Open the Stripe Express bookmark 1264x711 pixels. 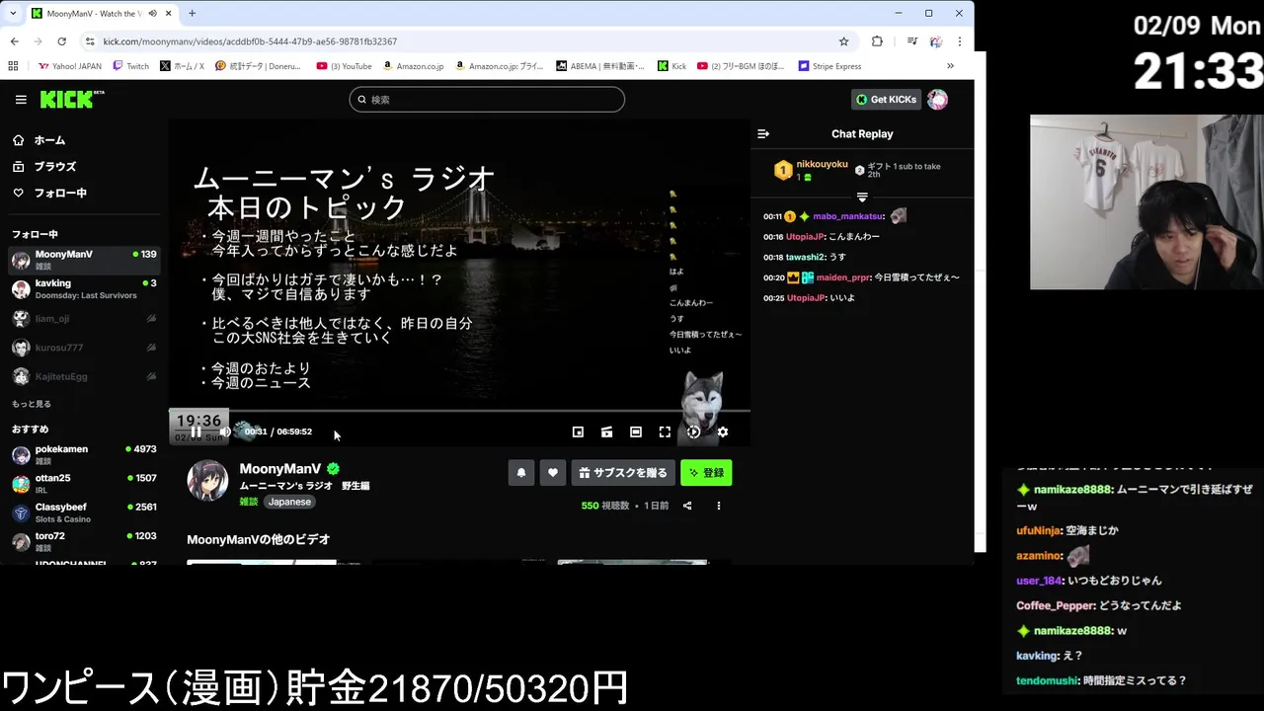click(829, 66)
